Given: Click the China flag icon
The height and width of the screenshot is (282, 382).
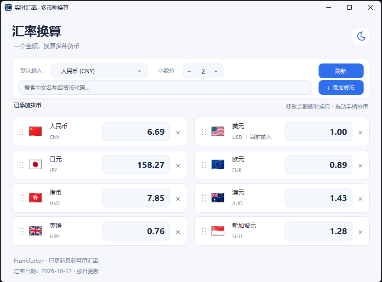Looking at the screenshot, I should coord(35,132).
